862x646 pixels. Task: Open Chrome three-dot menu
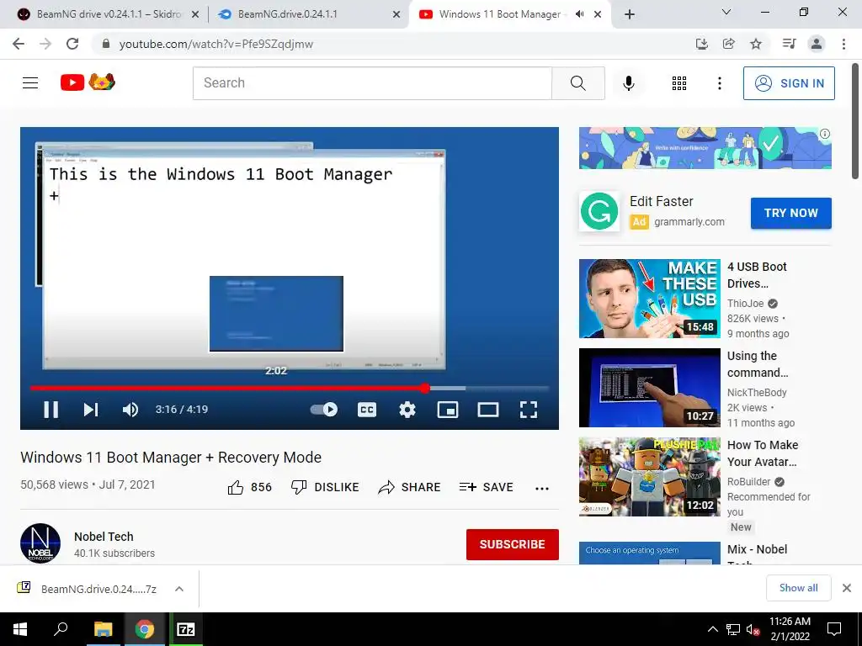tap(843, 44)
